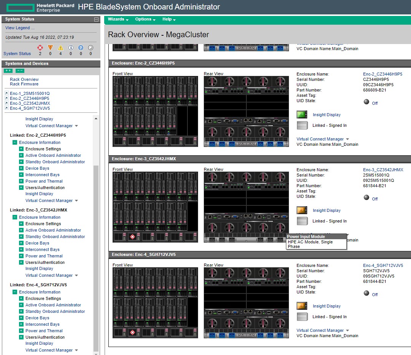Image resolution: width=411 pixels, height=355 pixels.
Task: Collapse the System Status panel
Action: [96, 19]
